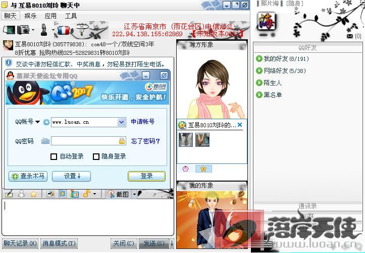Open the 应用 menu
Screen dimensions: 365x253
(50, 16)
